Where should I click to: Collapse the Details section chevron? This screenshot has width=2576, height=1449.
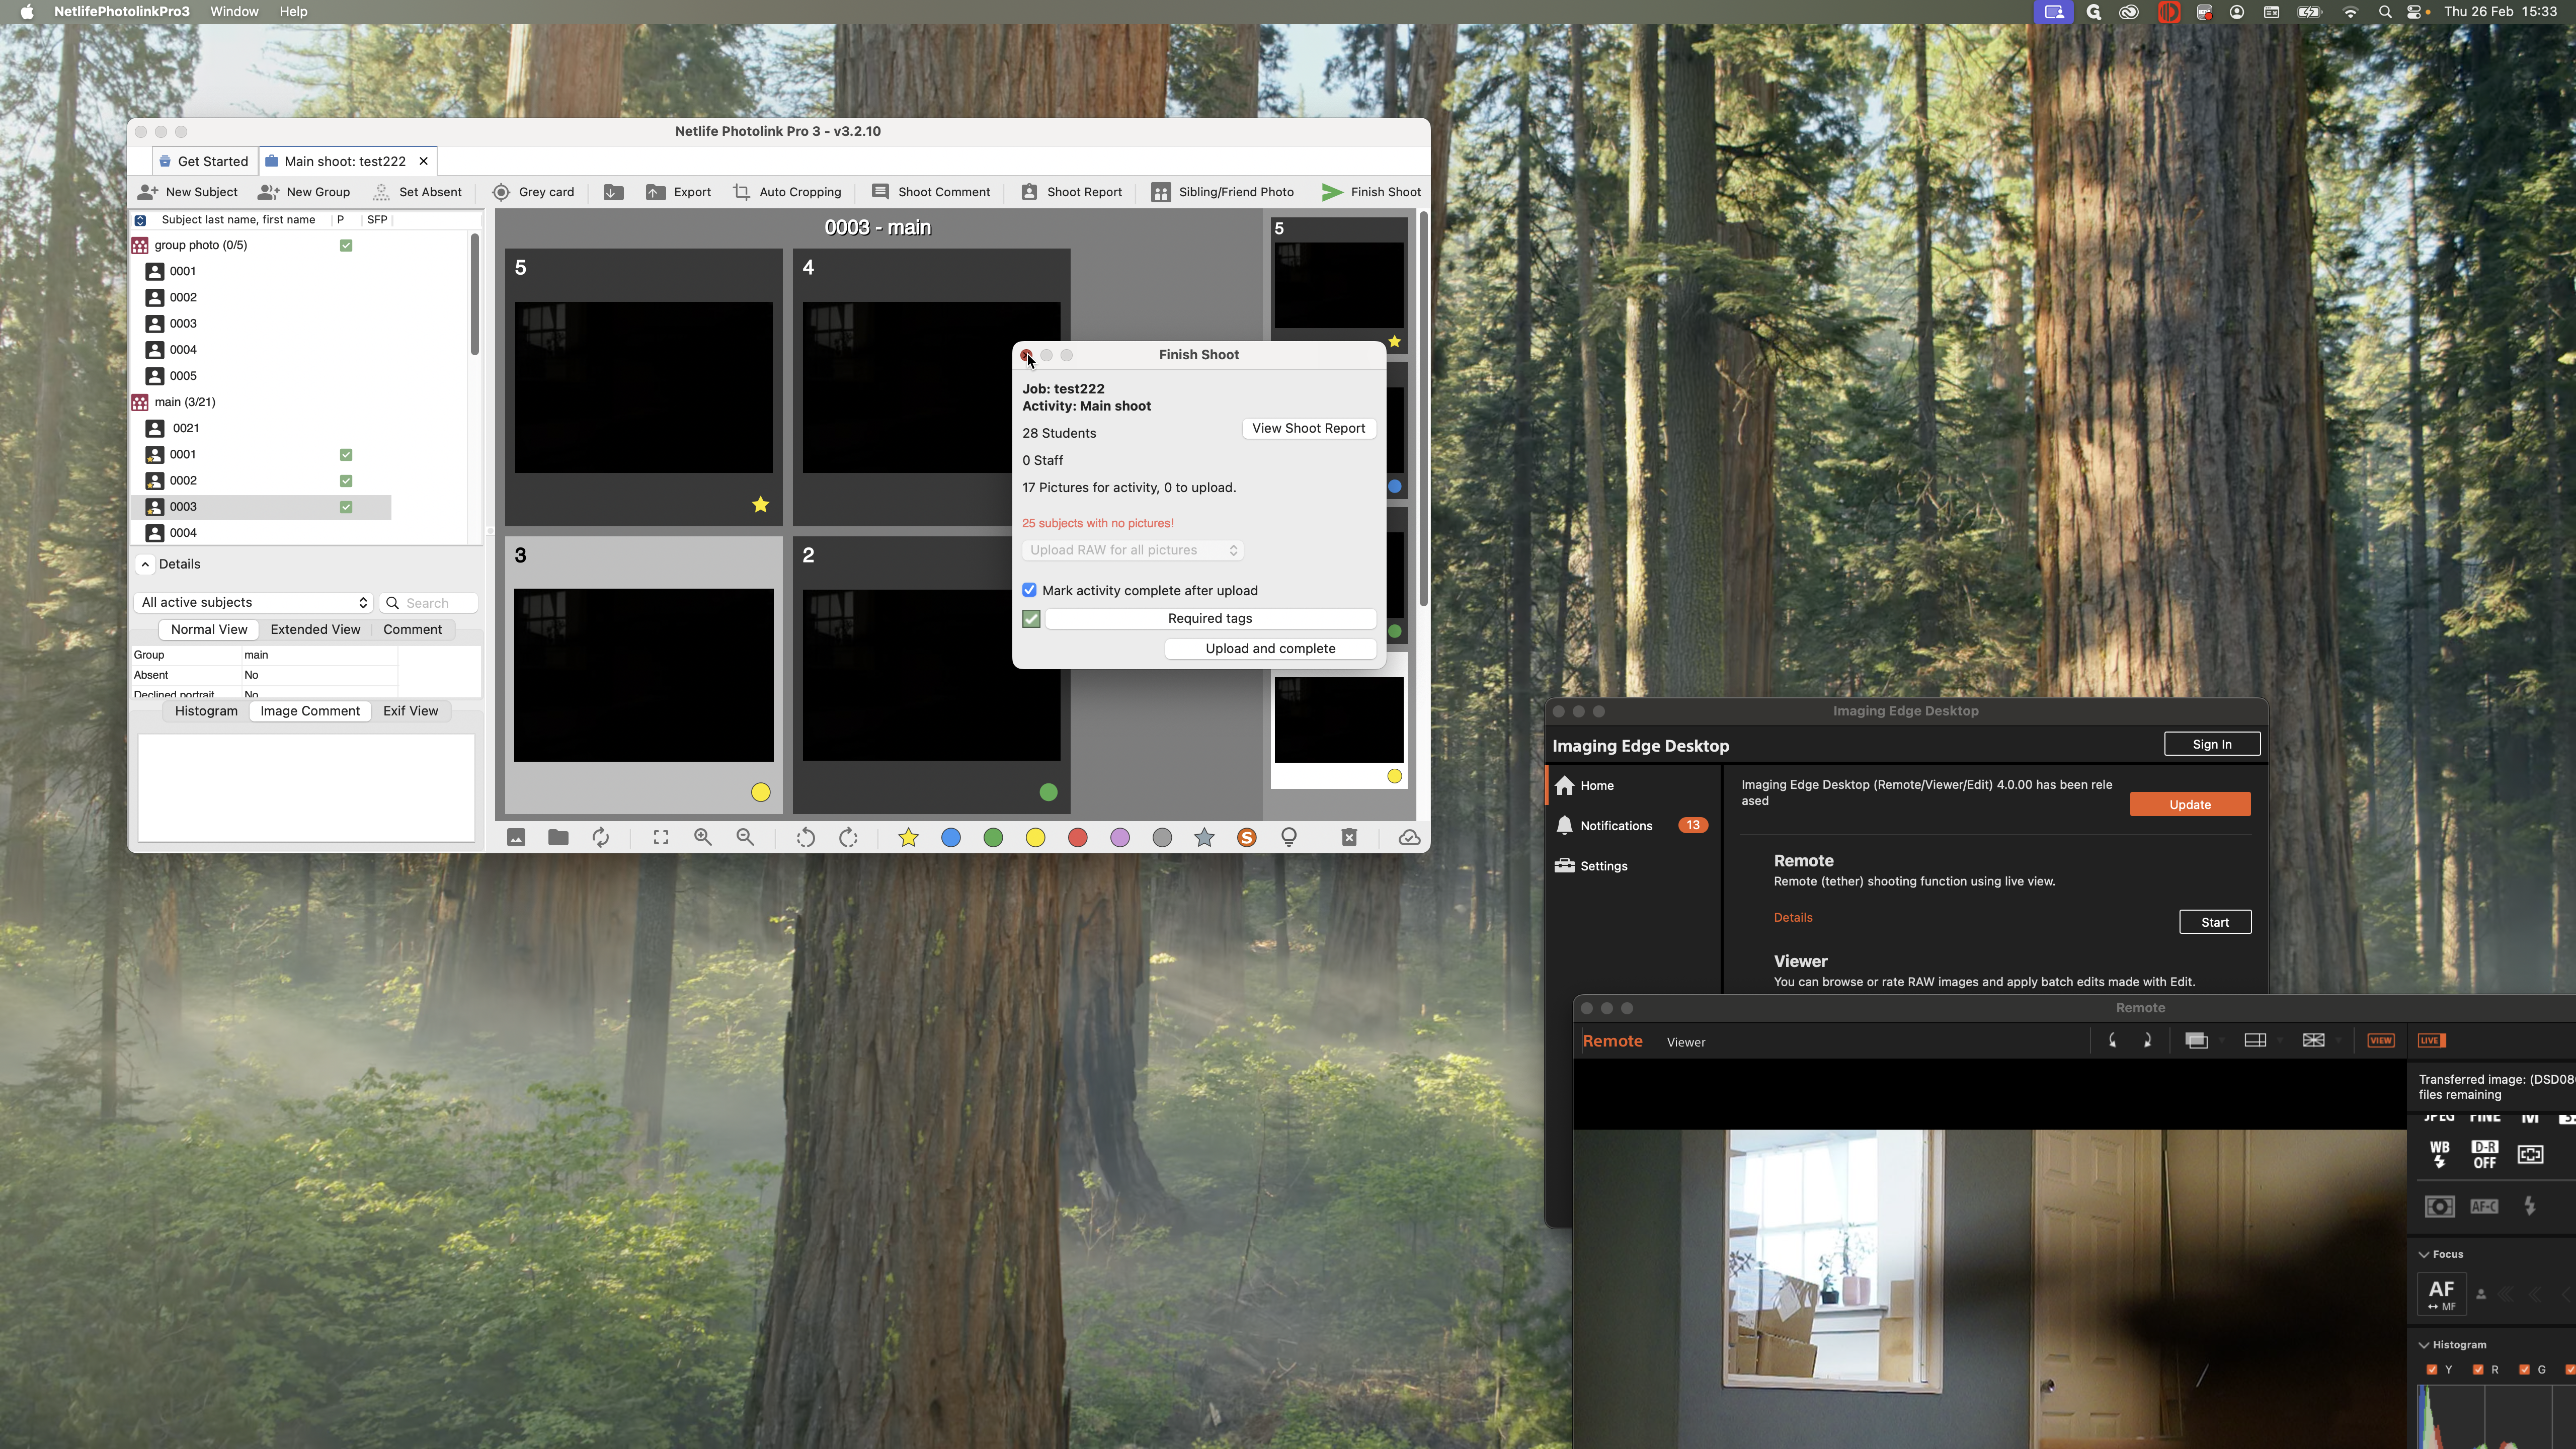(145, 564)
